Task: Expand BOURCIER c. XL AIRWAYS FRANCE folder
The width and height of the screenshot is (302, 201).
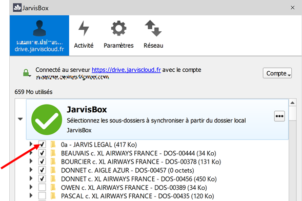Action: click(x=31, y=161)
